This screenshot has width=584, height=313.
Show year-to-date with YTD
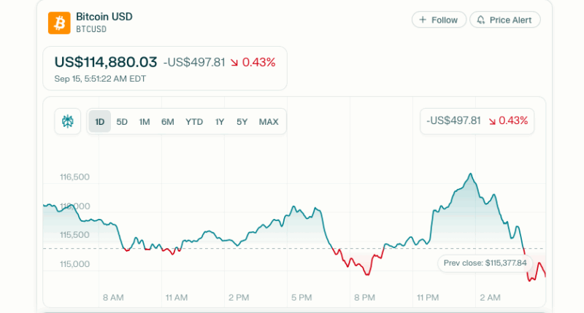(x=194, y=121)
